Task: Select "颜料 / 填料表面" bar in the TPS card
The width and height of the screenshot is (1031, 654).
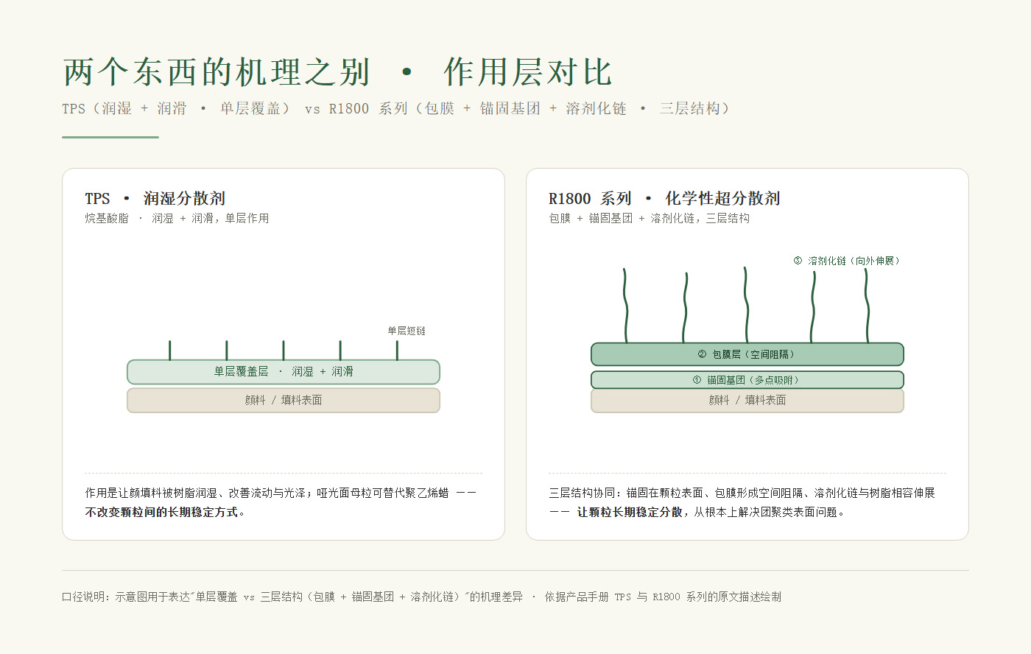Action: [284, 400]
